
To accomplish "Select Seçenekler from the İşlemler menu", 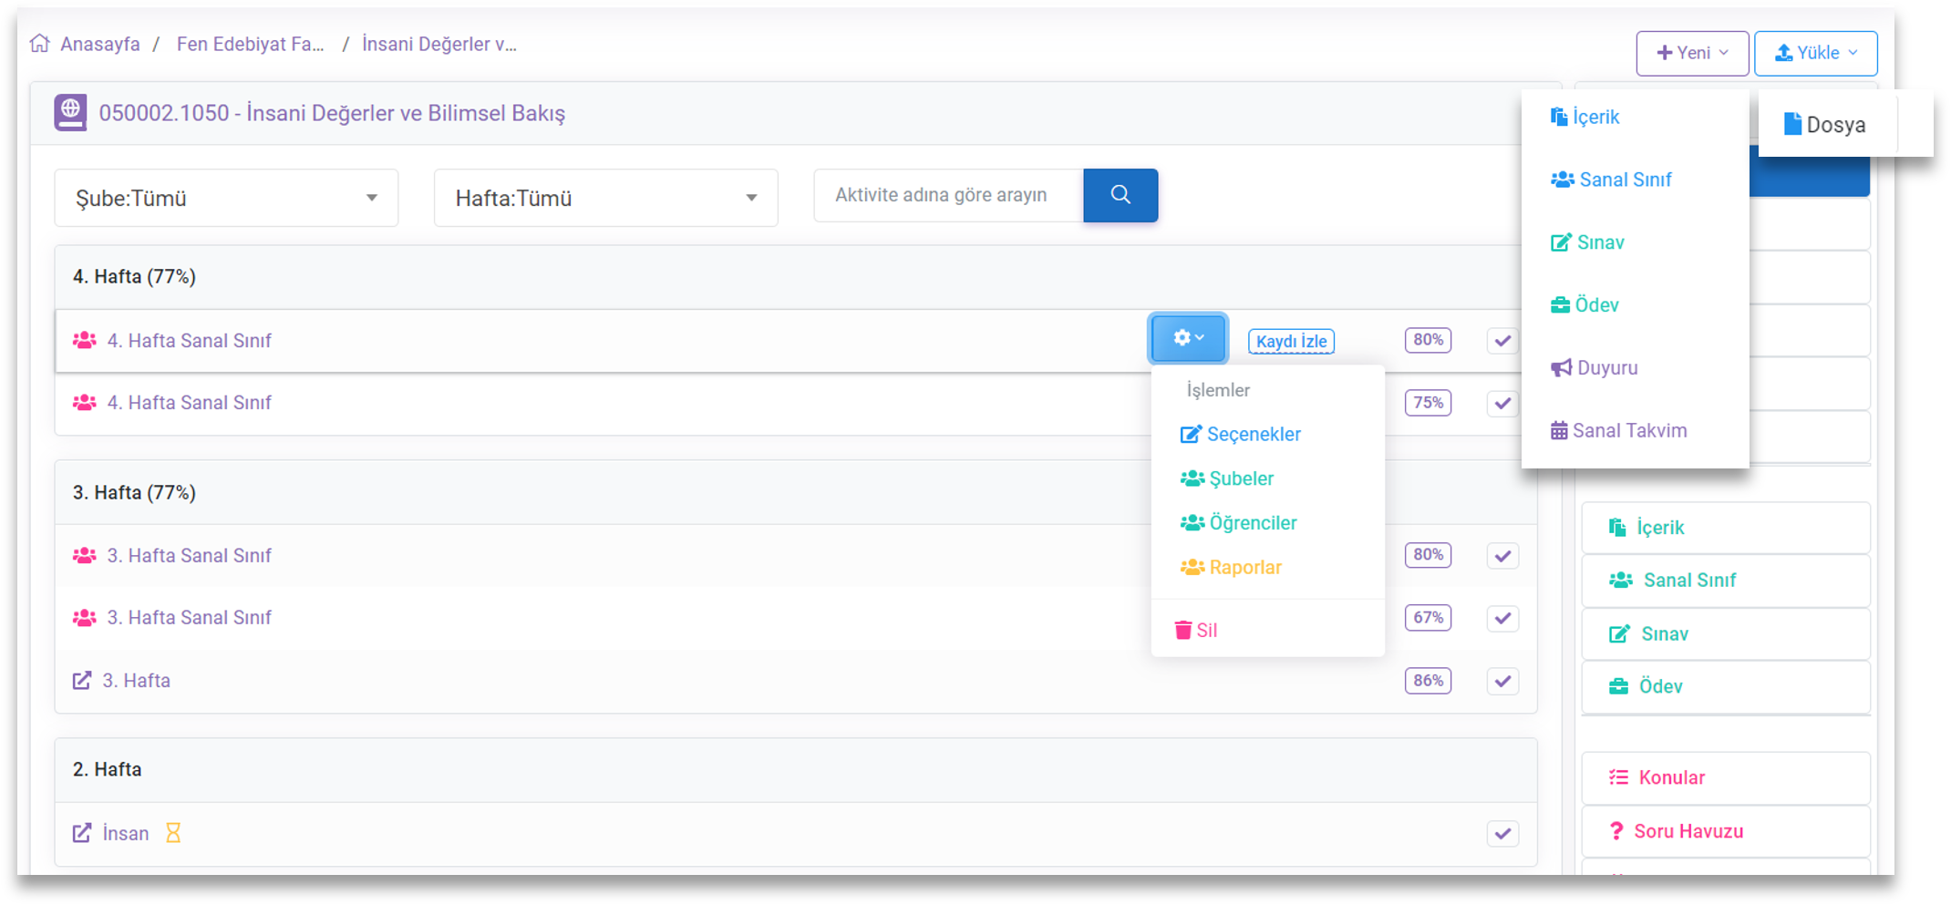I will [1253, 435].
